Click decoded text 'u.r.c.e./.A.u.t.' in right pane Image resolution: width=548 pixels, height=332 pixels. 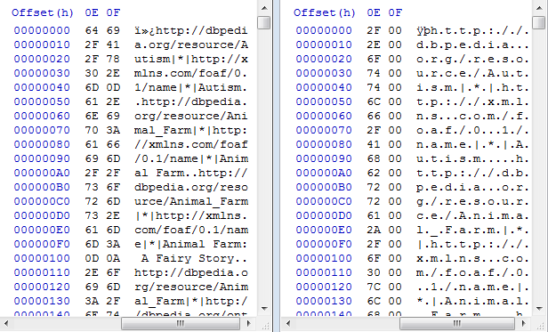coord(472,73)
